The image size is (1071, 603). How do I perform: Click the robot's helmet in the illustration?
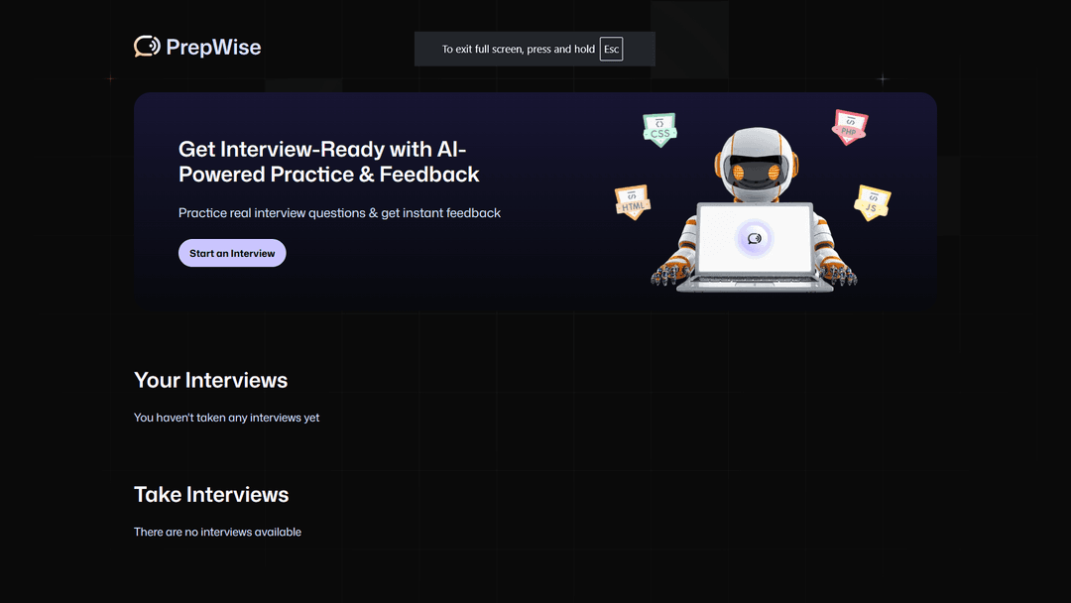click(x=756, y=164)
